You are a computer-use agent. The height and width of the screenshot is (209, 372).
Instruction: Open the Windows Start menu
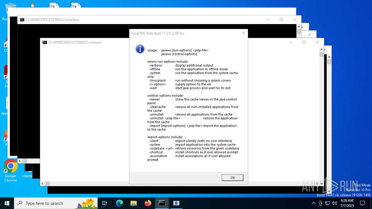(x=7, y=203)
